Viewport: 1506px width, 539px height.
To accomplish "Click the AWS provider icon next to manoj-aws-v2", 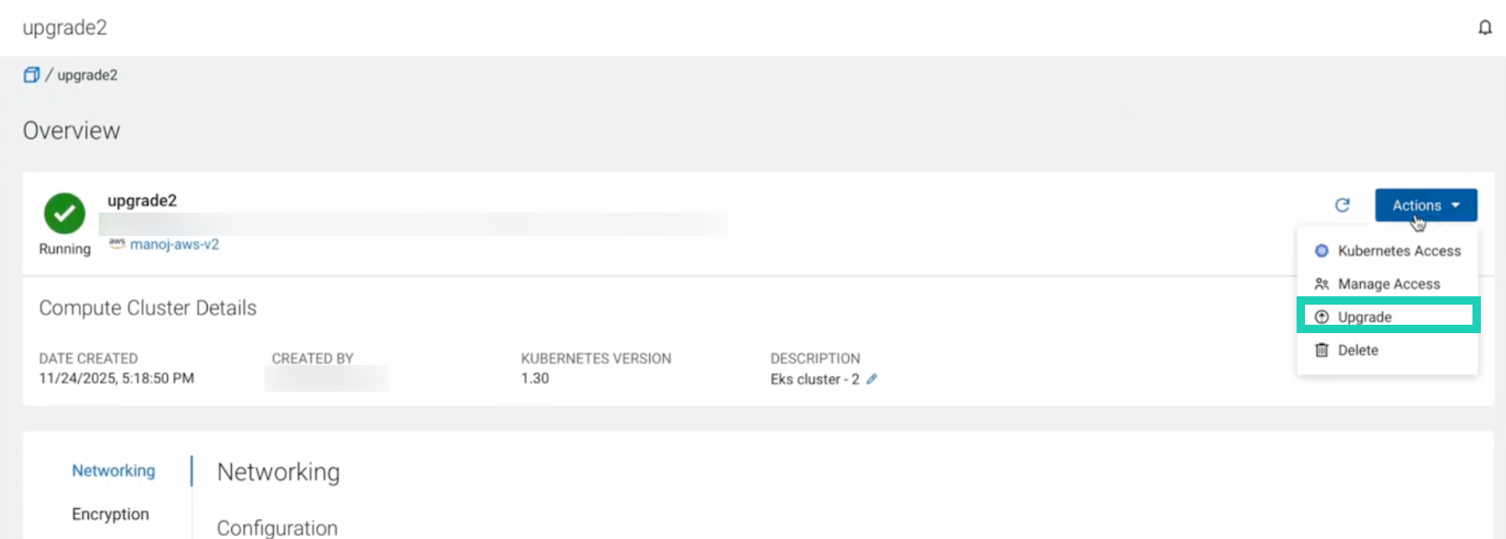I will point(116,244).
